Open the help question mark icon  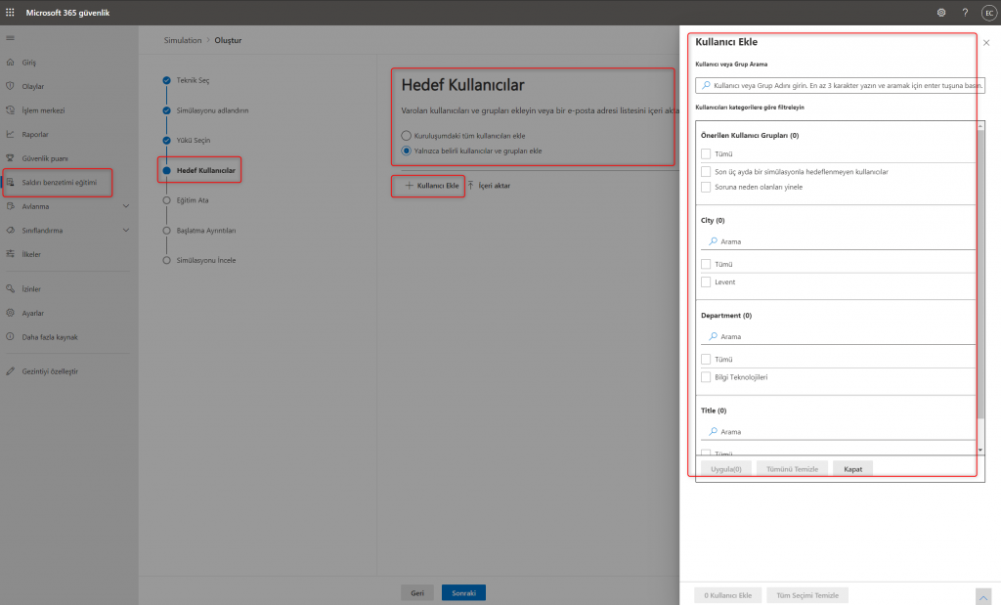[x=965, y=13]
